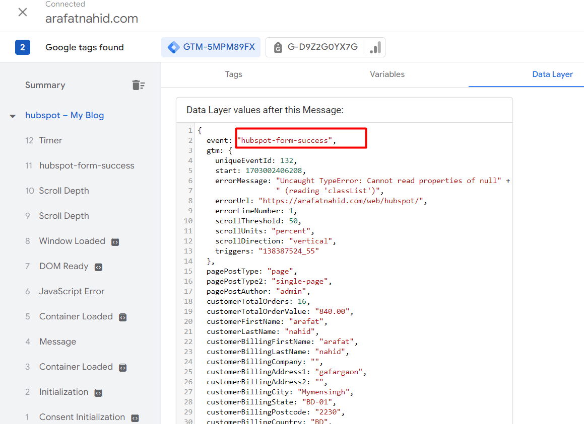The width and height of the screenshot is (584, 424).
Task: Click the analytics bar chart icon
Action: [x=375, y=48]
